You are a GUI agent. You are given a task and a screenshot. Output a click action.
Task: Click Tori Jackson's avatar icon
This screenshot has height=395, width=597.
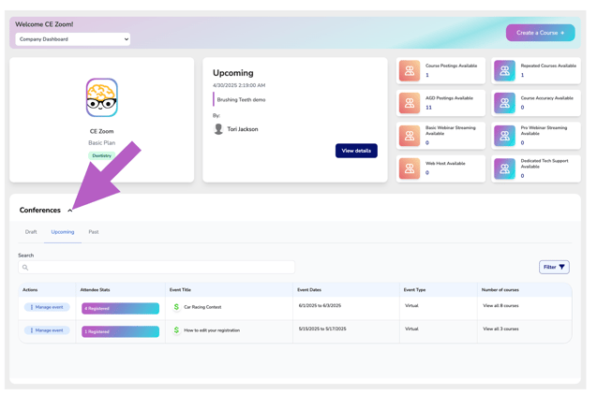point(218,129)
